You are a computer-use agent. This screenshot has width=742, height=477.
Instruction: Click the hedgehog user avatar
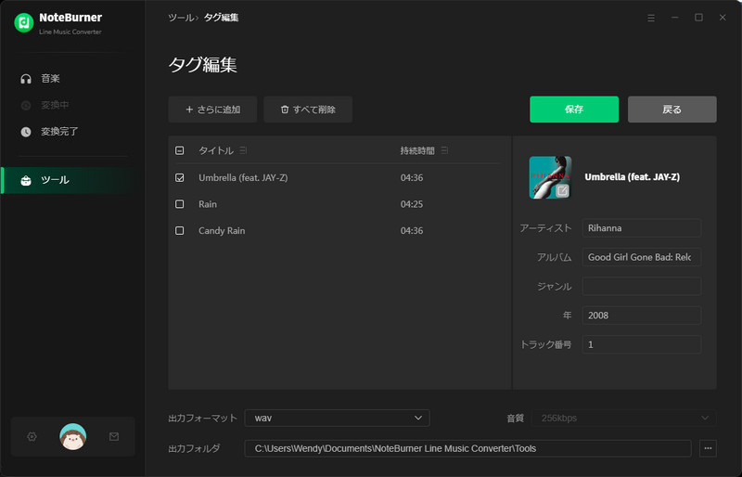[73, 436]
